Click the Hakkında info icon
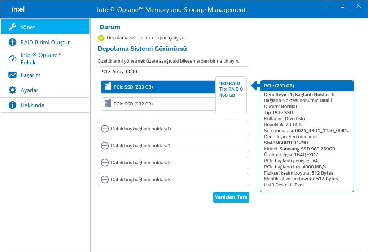Image resolution: width=368 pixels, height=252 pixels. (x=12, y=105)
